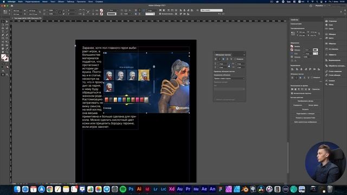The width and height of the screenshot is (347, 195).
Task: Click first frame fitting icon in Properties panel
Action: [292, 89]
